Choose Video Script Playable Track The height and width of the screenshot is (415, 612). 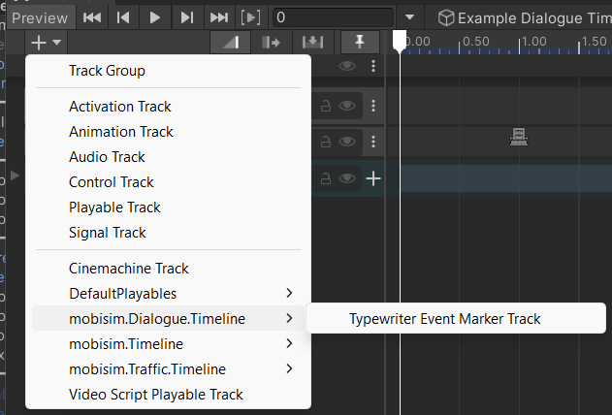168,395
